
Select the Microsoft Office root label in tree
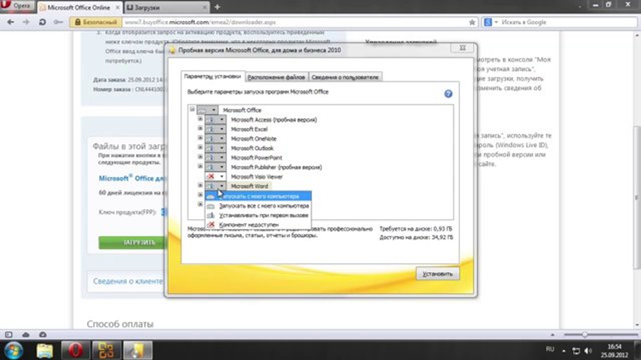tap(242, 110)
